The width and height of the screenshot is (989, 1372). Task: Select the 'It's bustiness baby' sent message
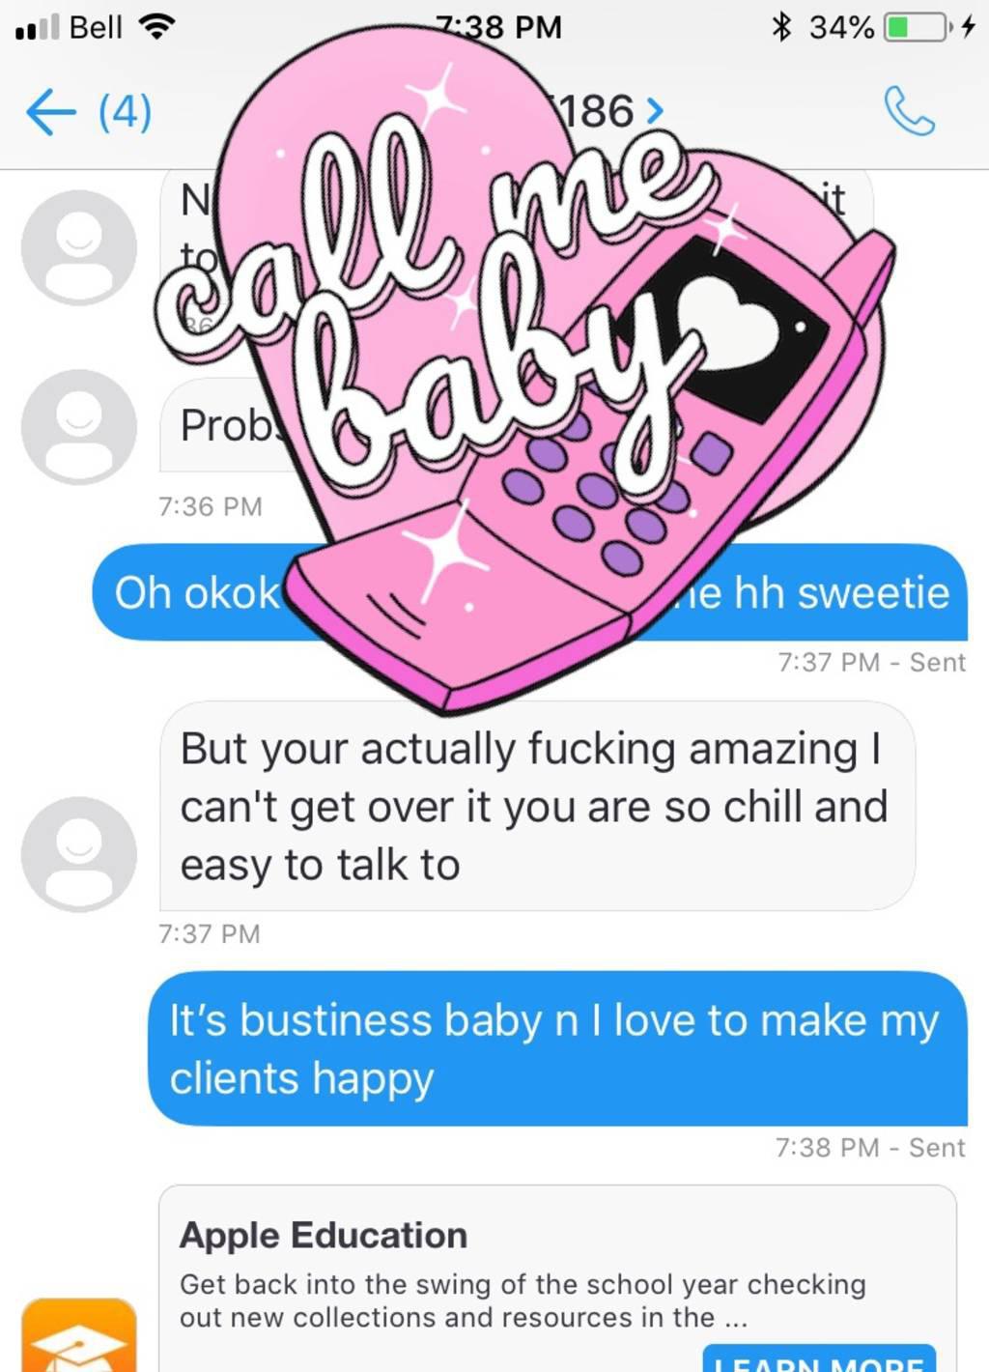tap(557, 1048)
